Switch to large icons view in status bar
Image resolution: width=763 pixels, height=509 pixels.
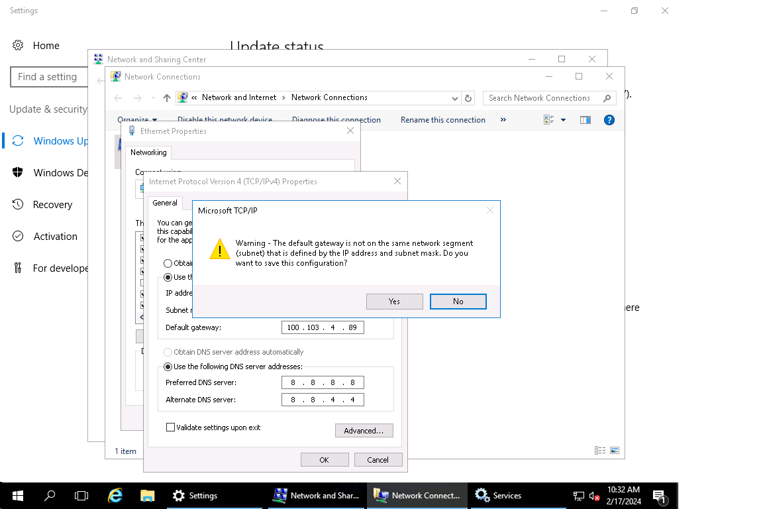[615, 451]
